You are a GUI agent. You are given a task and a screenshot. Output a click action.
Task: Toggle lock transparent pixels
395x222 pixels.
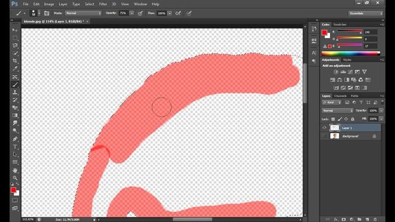pos(333,119)
